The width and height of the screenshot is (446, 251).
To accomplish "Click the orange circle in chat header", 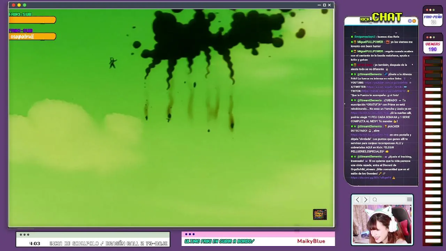I will click(x=414, y=21).
